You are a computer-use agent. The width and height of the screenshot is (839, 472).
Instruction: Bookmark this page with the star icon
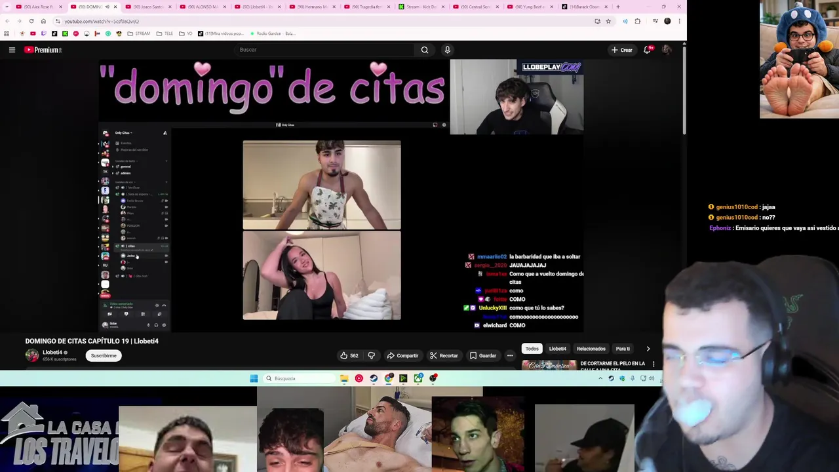608,21
